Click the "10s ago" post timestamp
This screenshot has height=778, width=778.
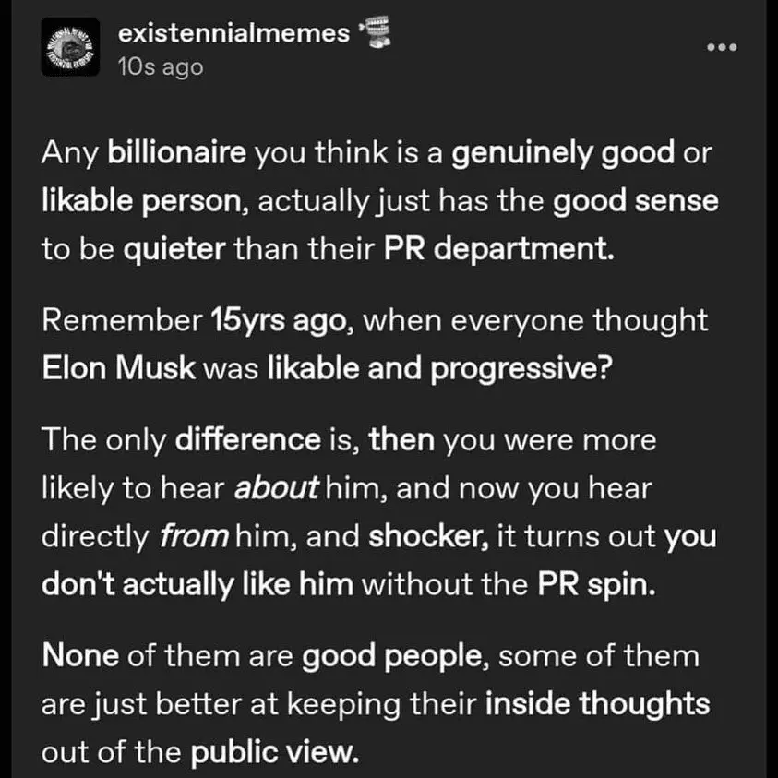click(161, 67)
